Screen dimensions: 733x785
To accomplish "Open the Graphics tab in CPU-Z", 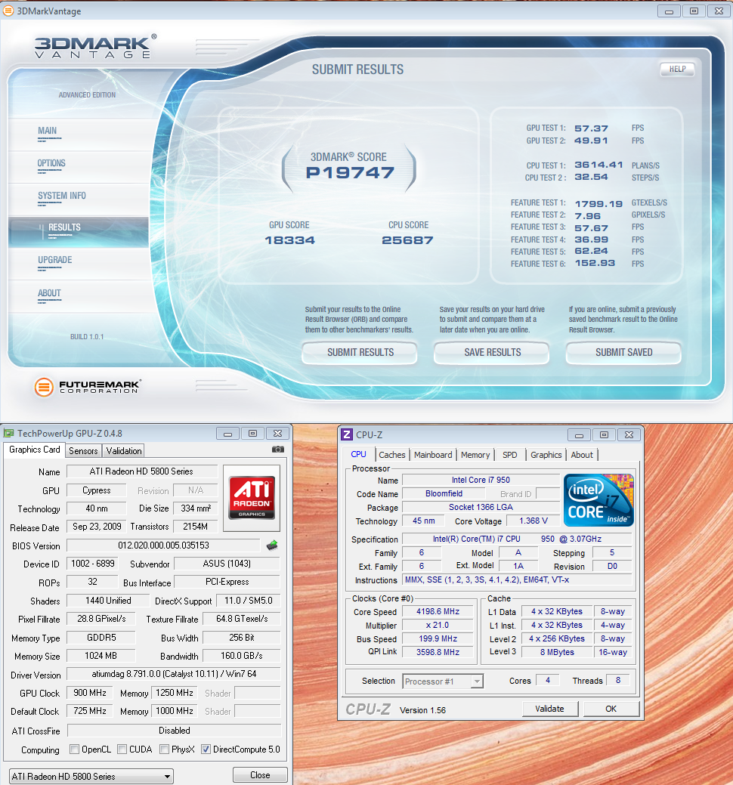I will coord(546,455).
